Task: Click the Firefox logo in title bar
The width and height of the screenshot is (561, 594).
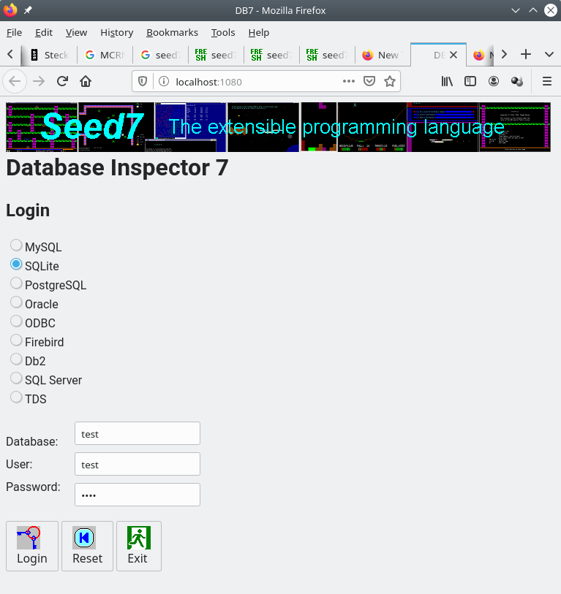Action: [10, 10]
